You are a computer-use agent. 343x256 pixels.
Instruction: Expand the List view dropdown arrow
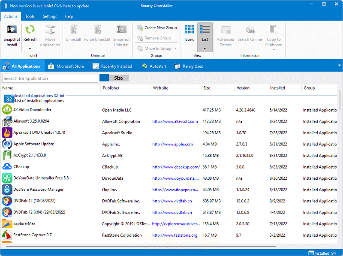coord(205,48)
